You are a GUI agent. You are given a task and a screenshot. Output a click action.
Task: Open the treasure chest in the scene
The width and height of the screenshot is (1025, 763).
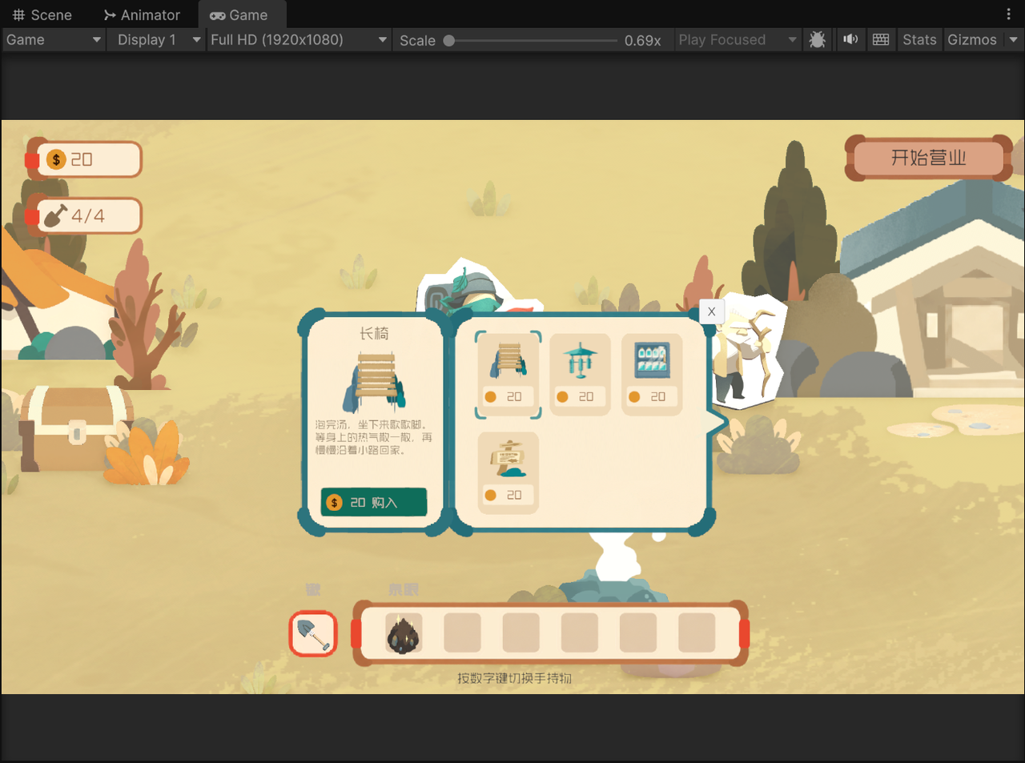(x=75, y=429)
